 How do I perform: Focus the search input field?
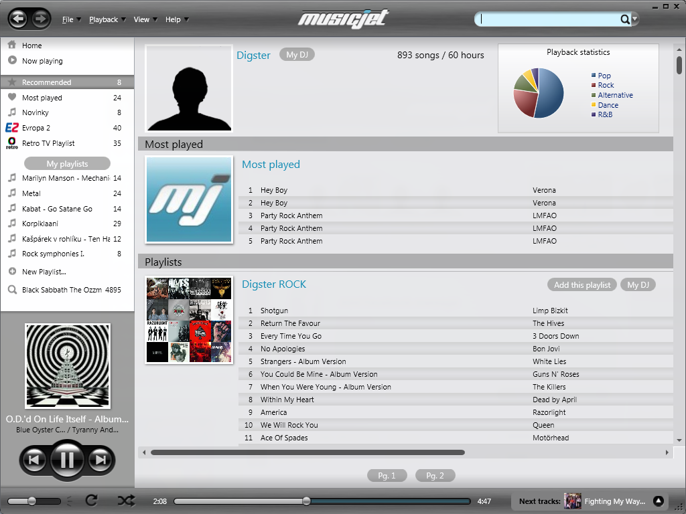pos(549,19)
